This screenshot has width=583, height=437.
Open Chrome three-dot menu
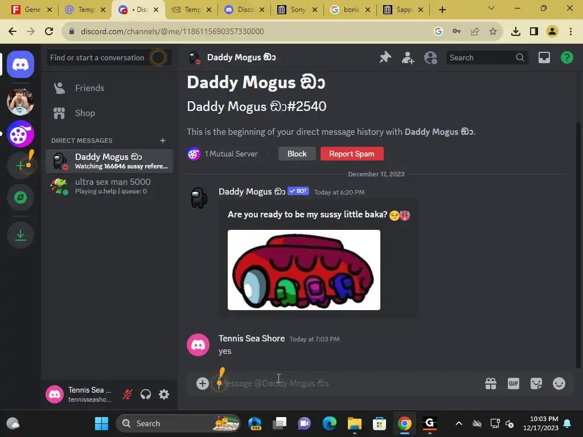(570, 31)
